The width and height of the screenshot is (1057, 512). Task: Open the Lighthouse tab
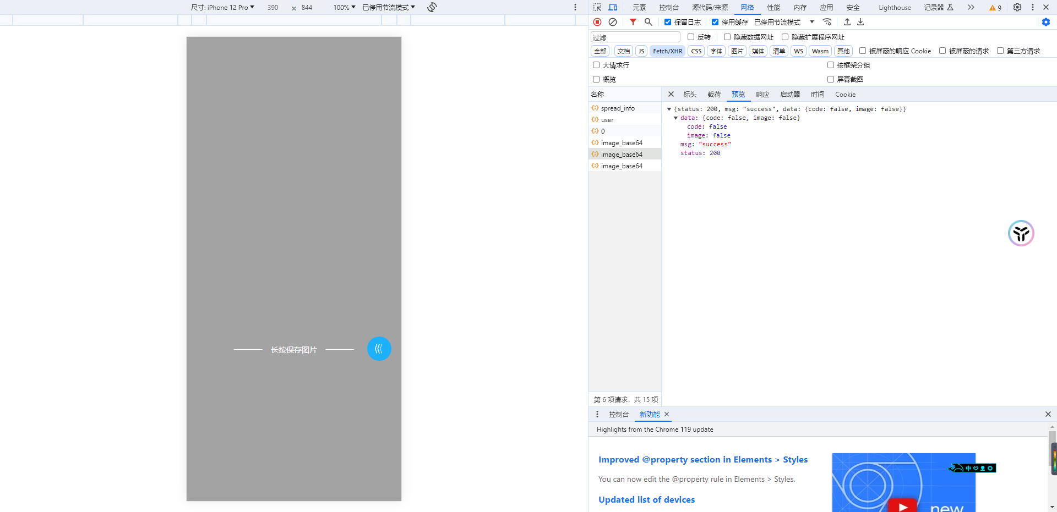click(x=895, y=7)
